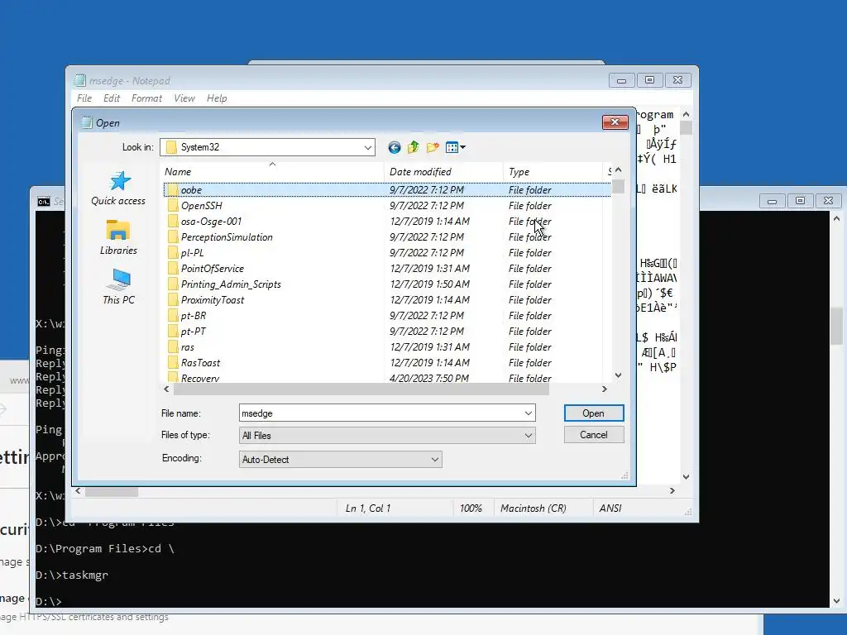The width and height of the screenshot is (847, 635).
Task: Click Ln 1, Col 1 status entry
Action: tap(368, 508)
